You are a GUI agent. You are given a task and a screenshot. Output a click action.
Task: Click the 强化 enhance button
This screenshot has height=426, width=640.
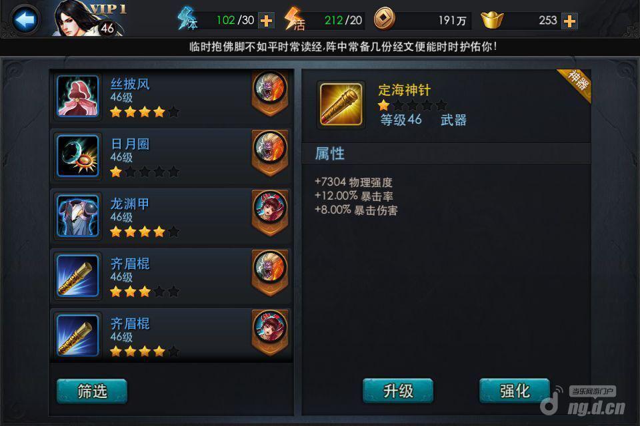point(515,391)
